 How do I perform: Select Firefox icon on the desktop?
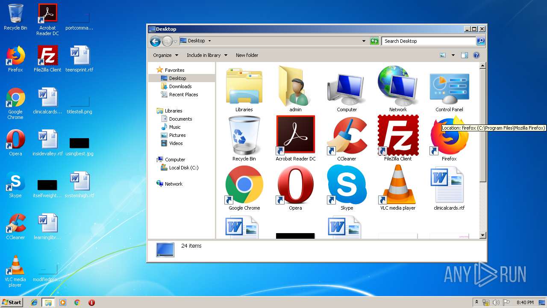pyautogui.click(x=15, y=59)
